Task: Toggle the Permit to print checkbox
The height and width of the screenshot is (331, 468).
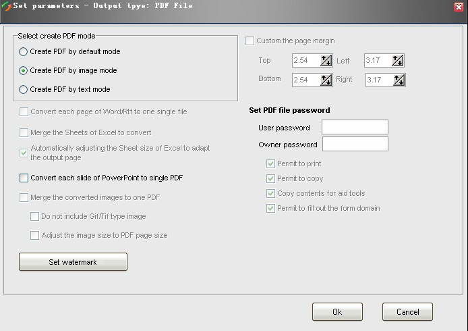Action: click(x=271, y=163)
